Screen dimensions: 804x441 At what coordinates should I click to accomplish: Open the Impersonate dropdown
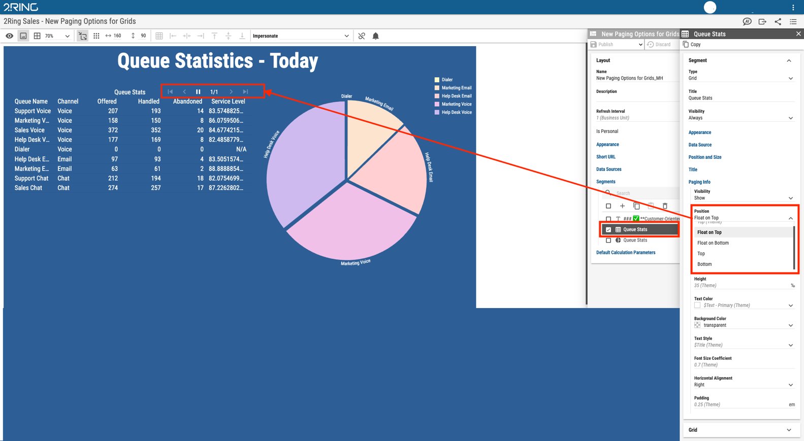coord(301,36)
